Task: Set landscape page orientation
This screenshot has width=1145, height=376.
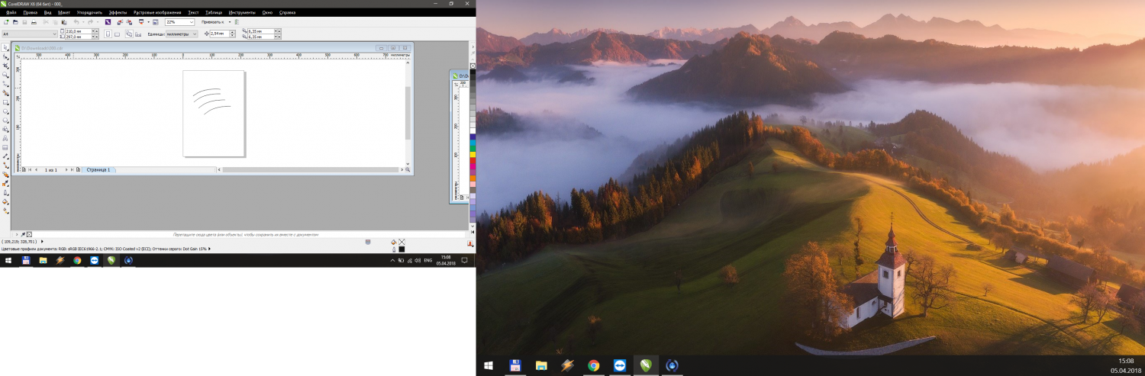Action: click(117, 34)
